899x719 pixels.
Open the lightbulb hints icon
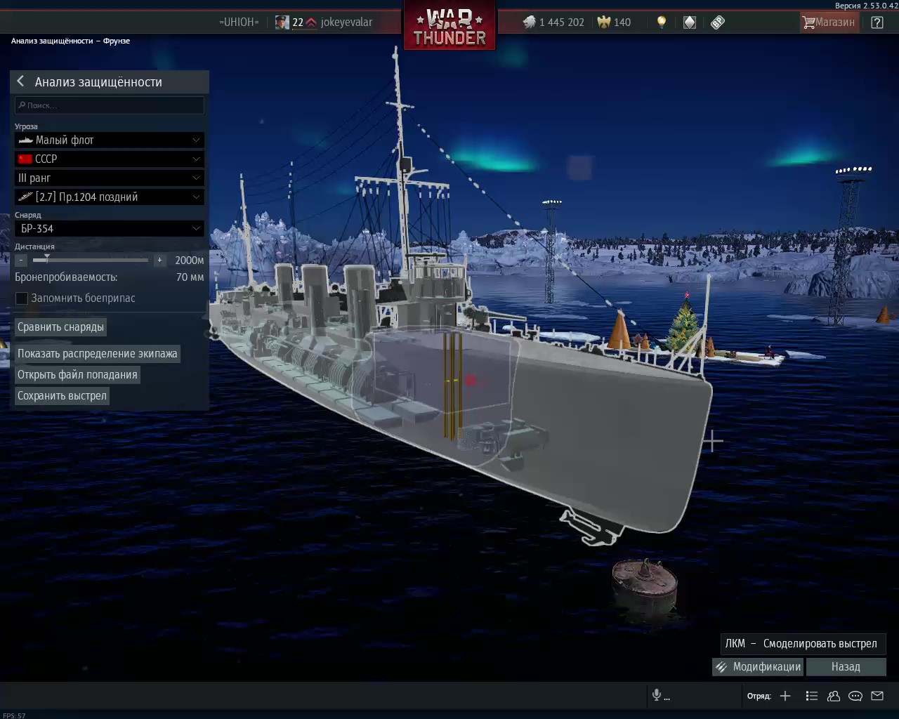pos(661,22)
